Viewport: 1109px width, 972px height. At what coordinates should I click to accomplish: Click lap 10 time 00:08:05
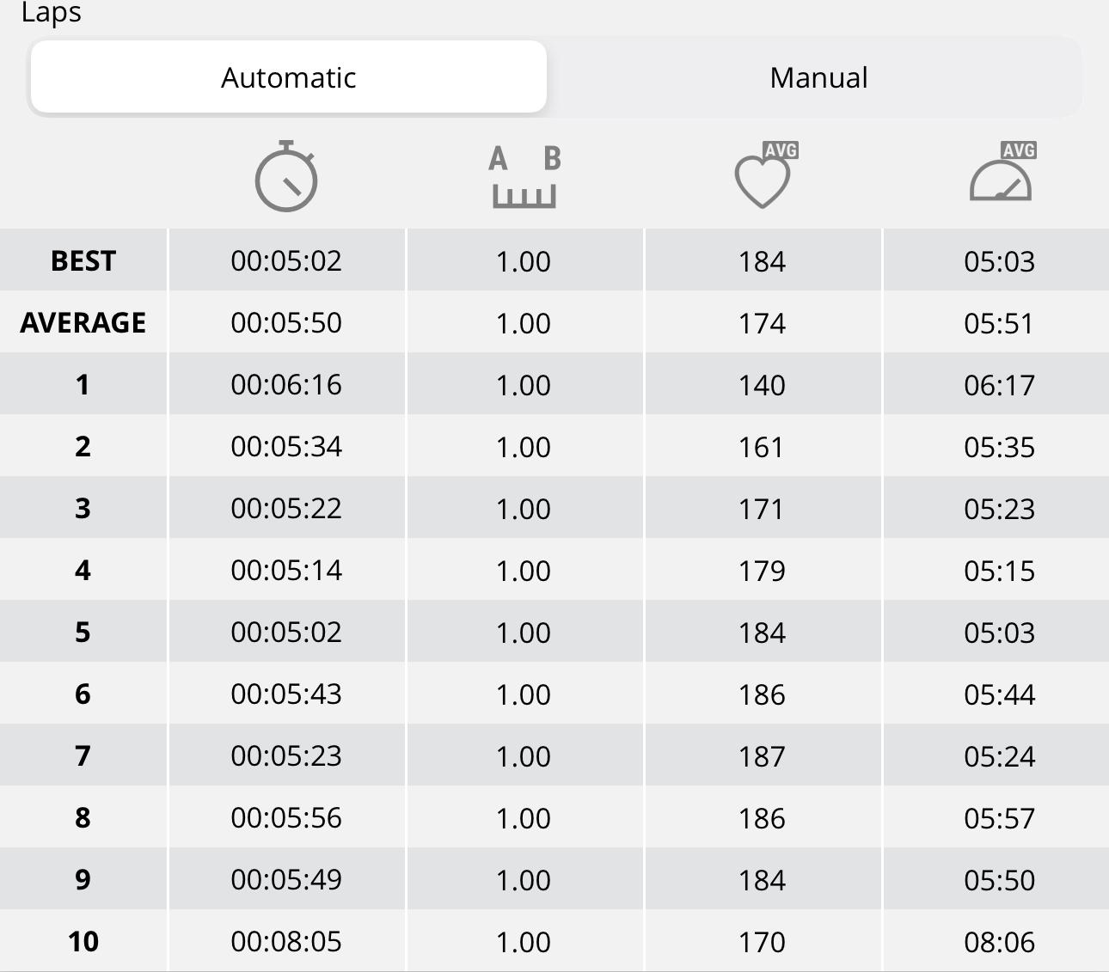(x=286, y=941)
